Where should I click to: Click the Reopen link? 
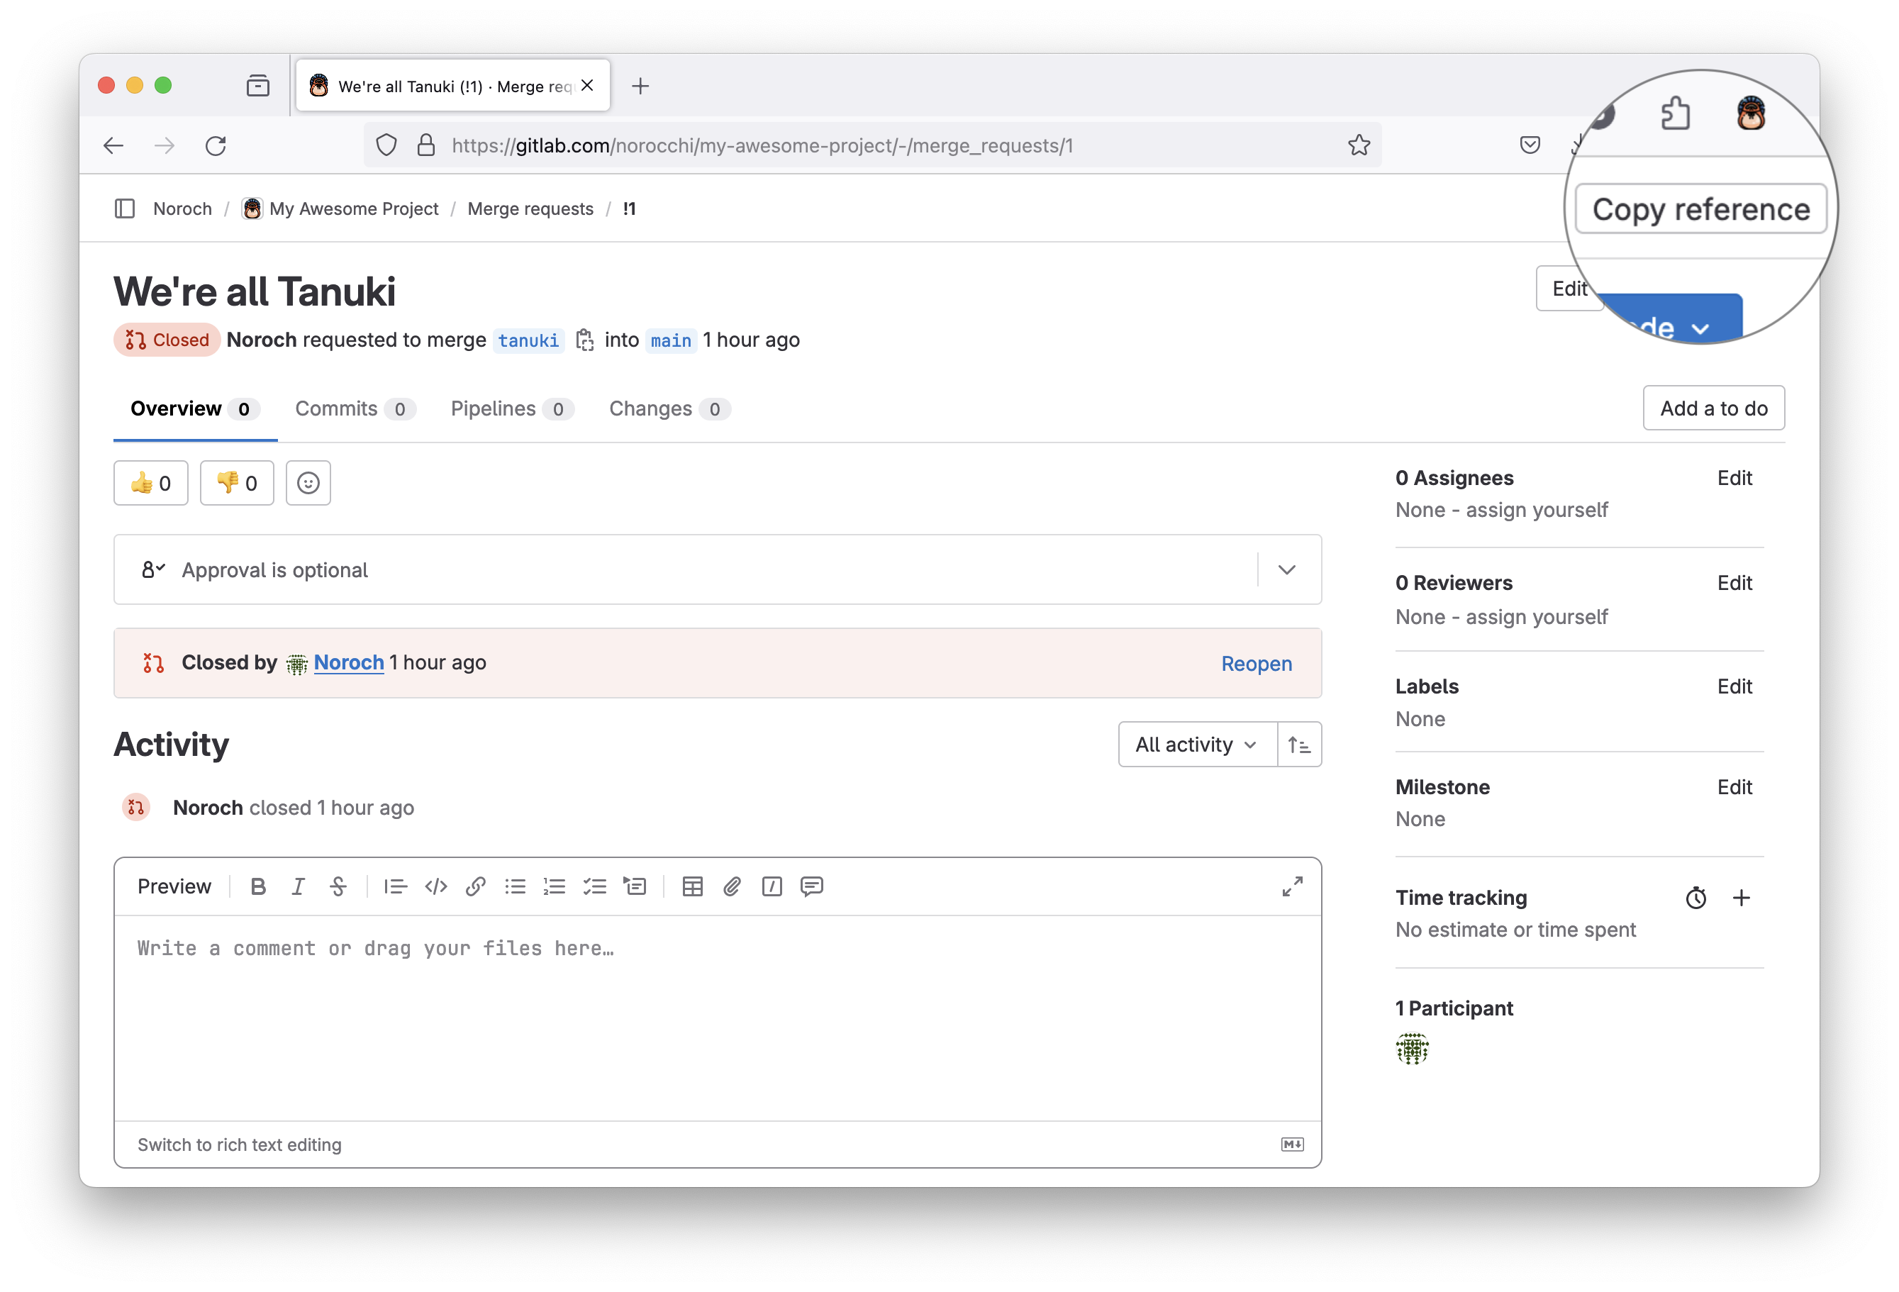point(1256,664)
